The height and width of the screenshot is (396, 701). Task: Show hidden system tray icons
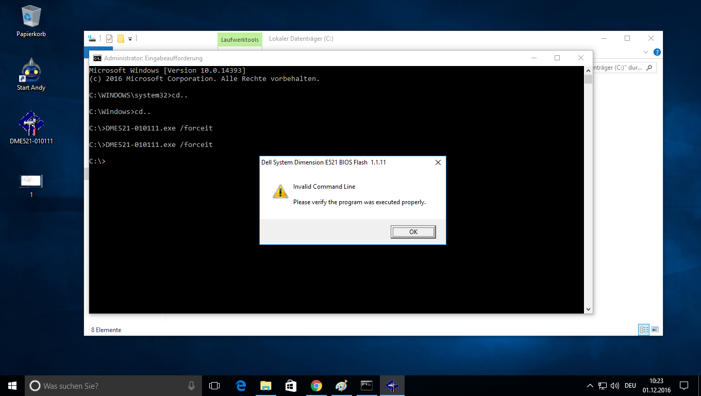click(x=590, y=386)
